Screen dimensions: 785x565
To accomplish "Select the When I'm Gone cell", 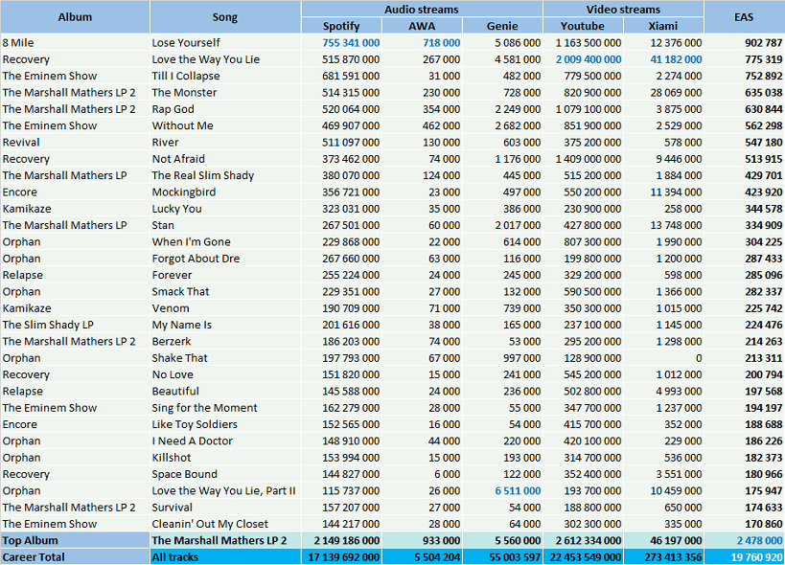I will 225,241.
